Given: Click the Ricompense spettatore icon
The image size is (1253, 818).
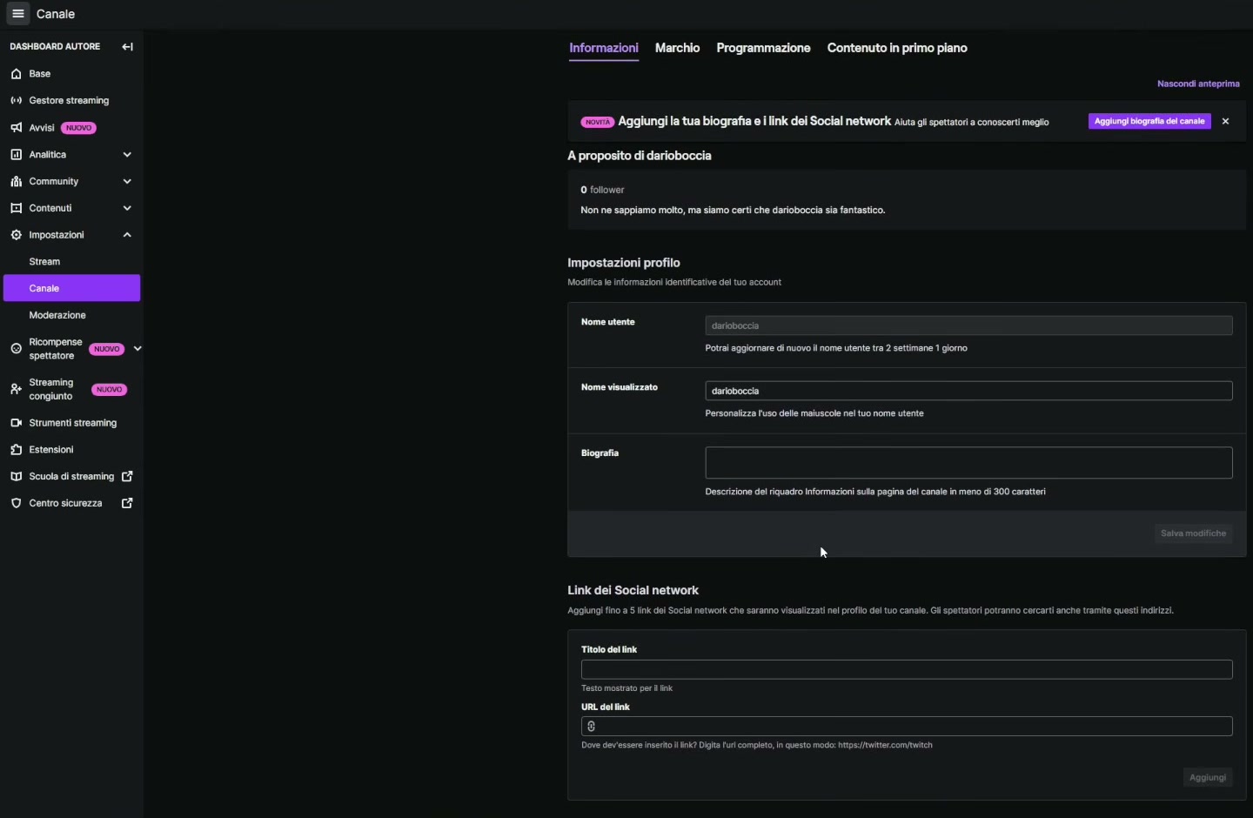Looking at the screenshot, I should [x=16, y=349].
